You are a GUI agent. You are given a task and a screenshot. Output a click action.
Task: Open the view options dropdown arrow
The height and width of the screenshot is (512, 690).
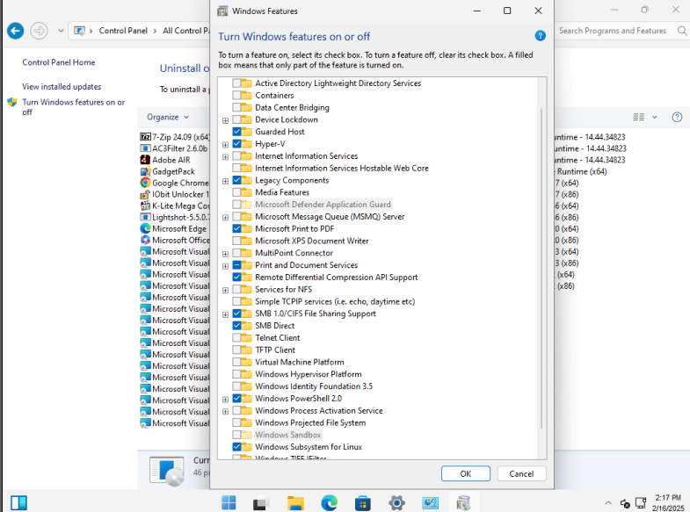(x=654, y=117)
